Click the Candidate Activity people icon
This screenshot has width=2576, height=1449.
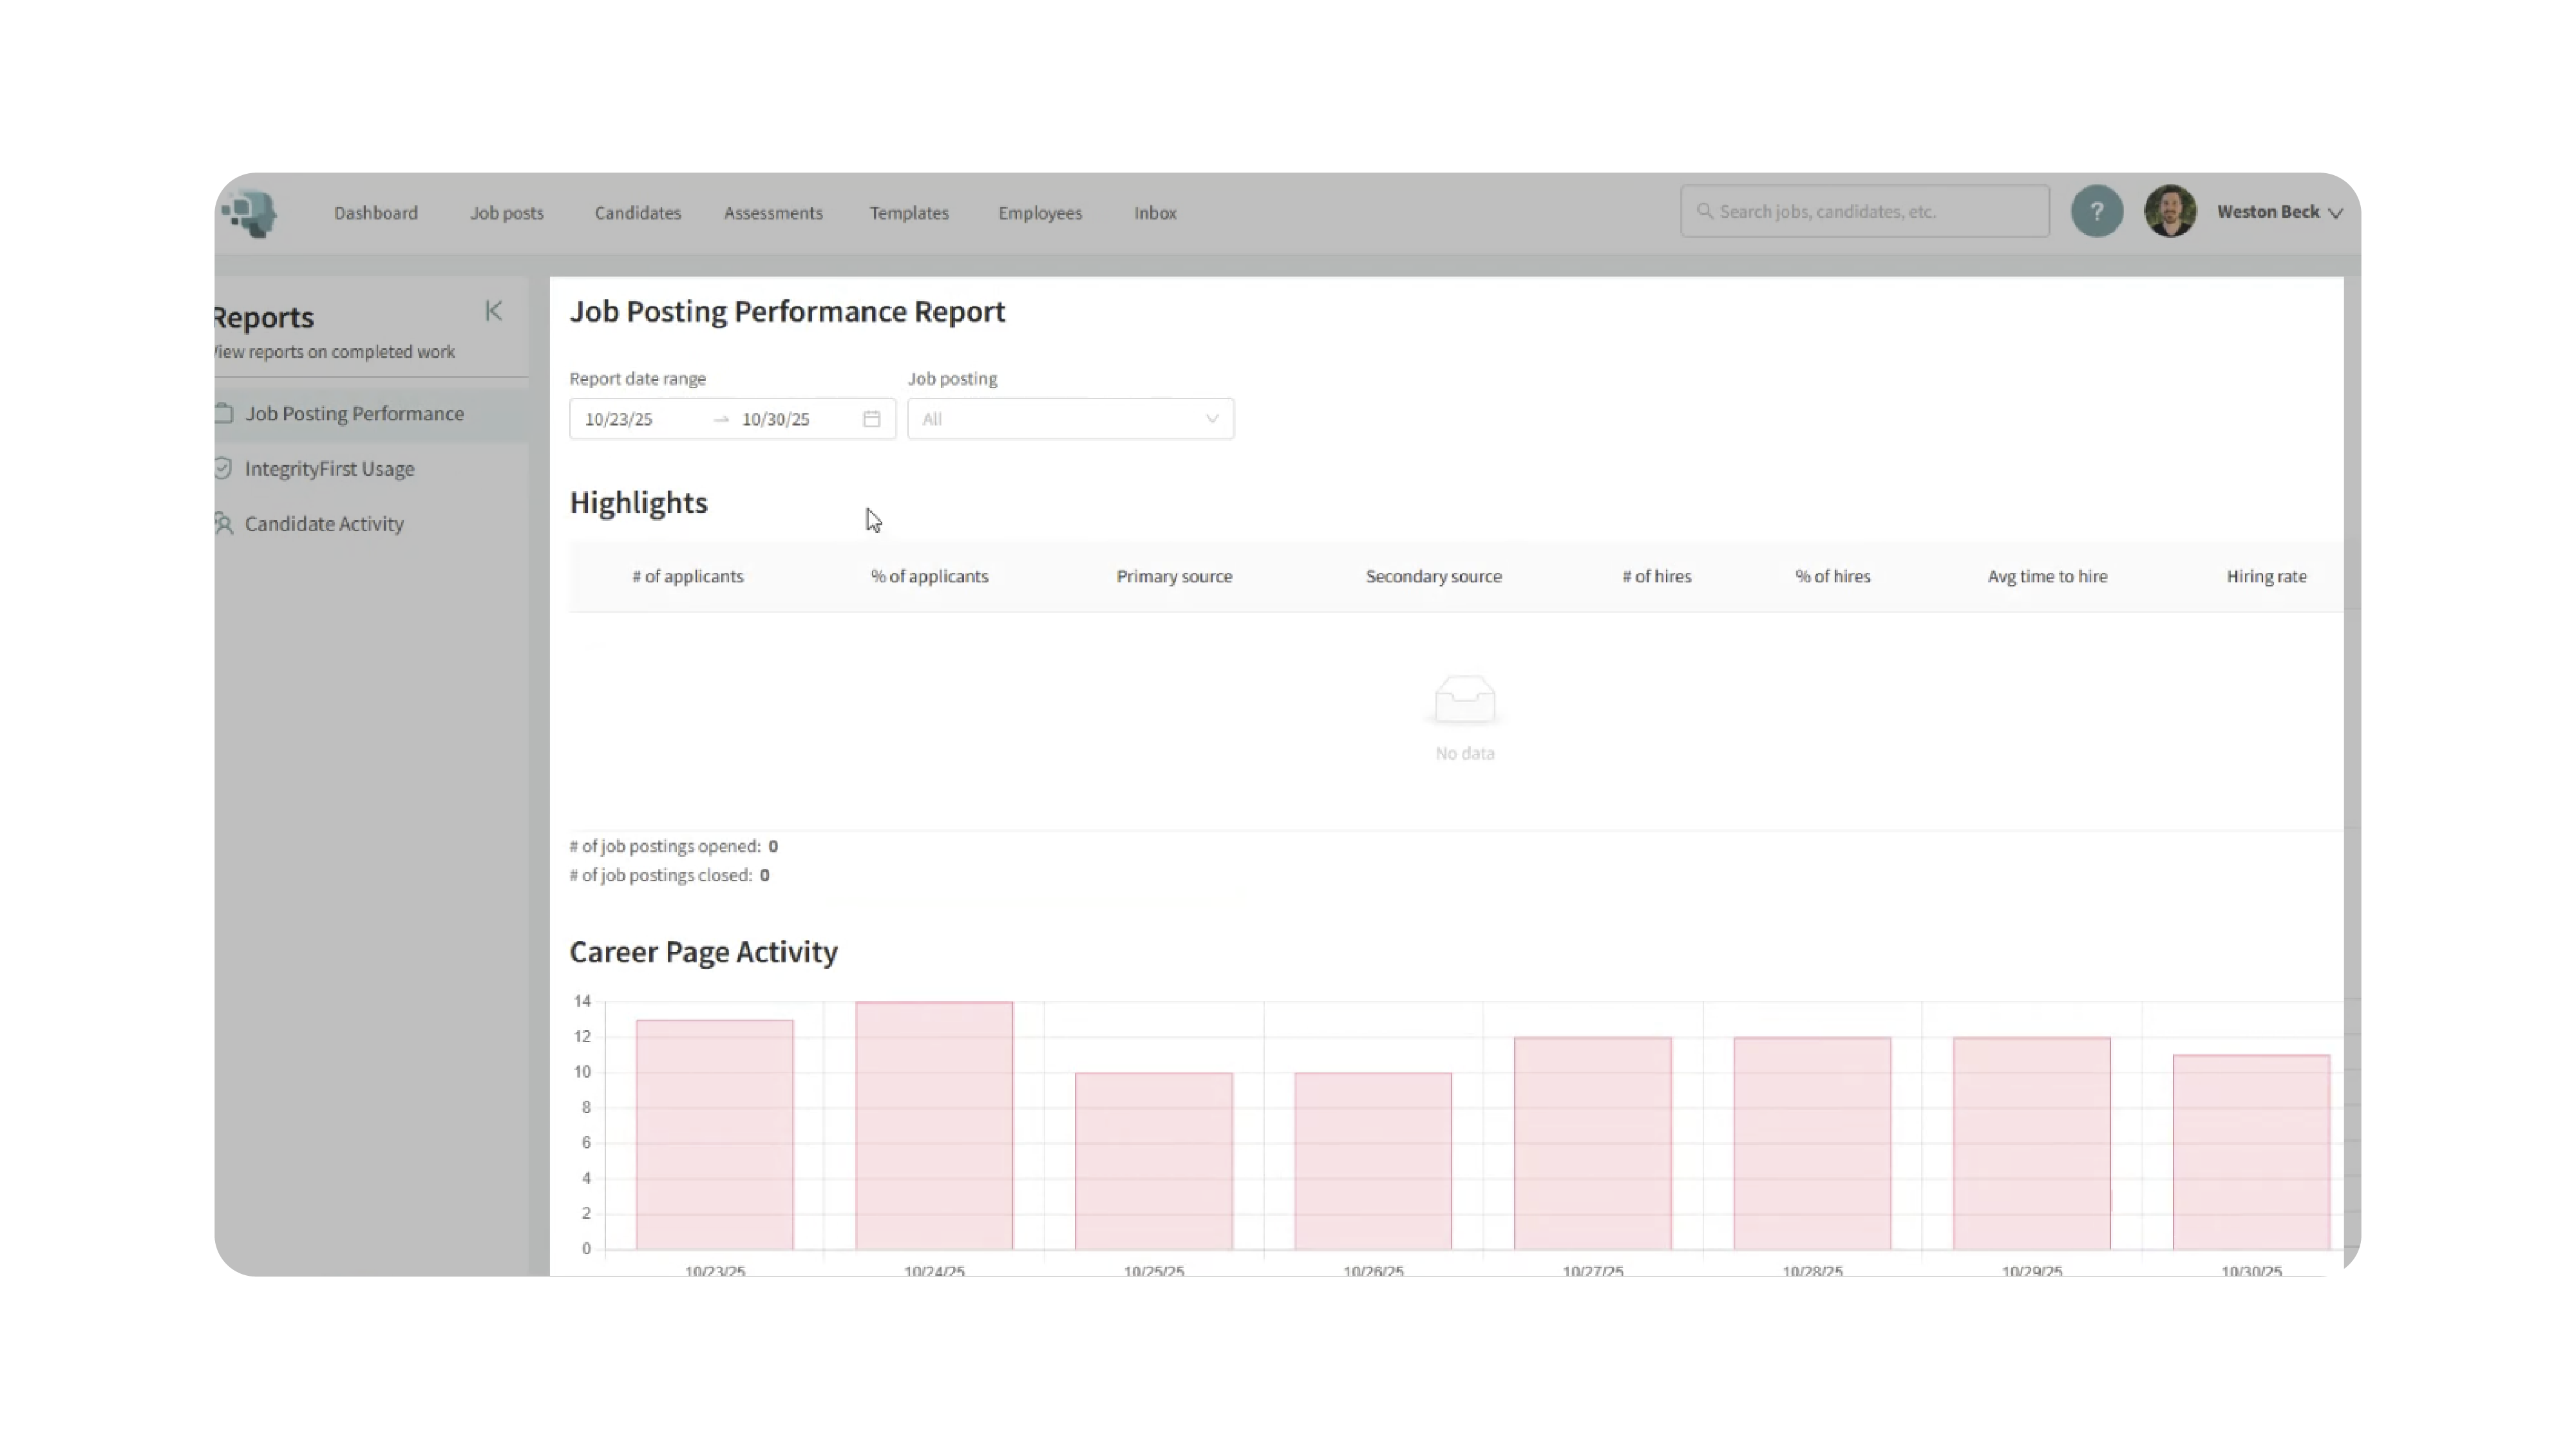point(223,523)
